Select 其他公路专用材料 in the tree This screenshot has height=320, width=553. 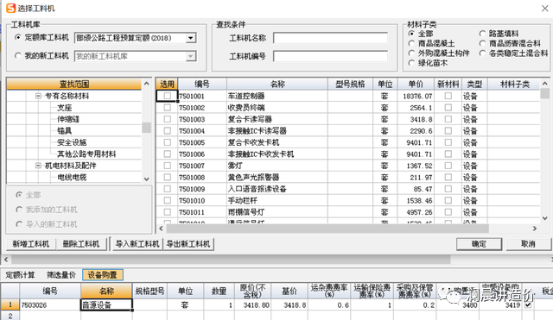click(86, 154)
